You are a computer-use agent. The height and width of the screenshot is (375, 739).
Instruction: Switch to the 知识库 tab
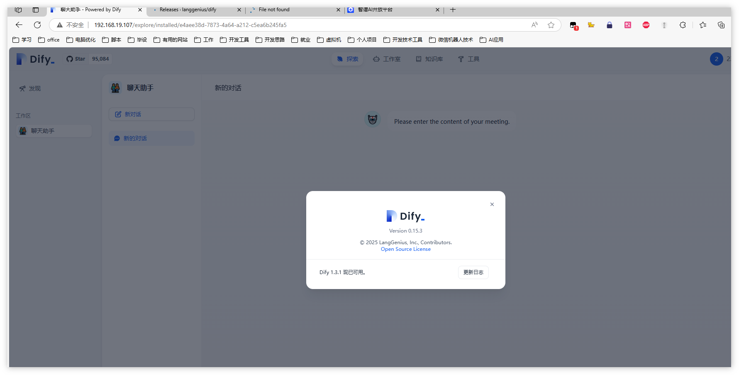point(429,59)
